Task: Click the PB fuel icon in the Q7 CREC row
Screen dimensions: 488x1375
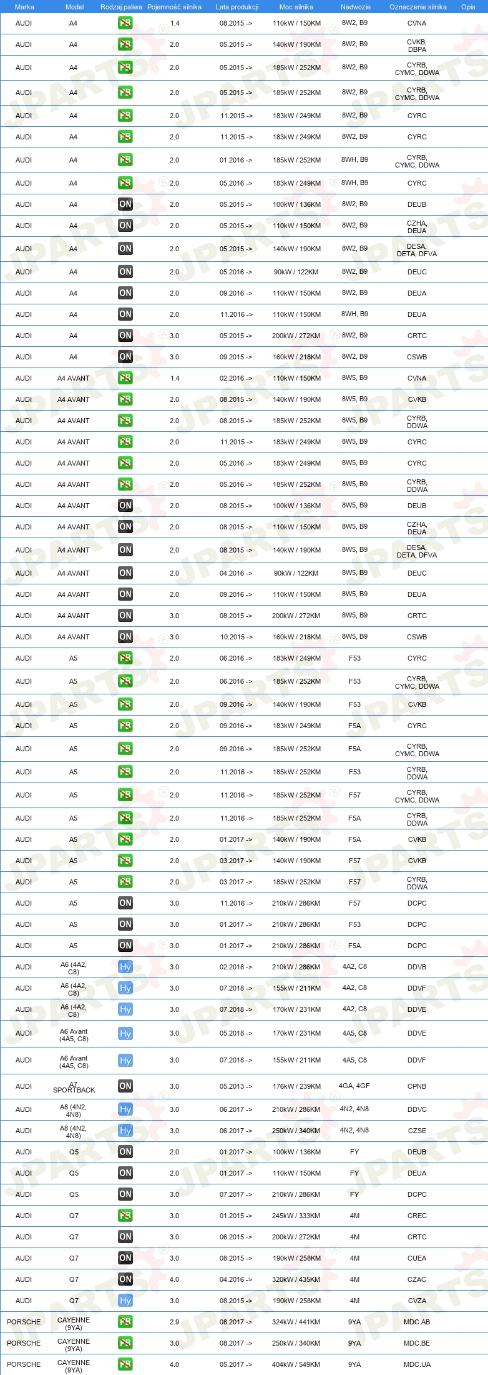Action: (125, 1216)
